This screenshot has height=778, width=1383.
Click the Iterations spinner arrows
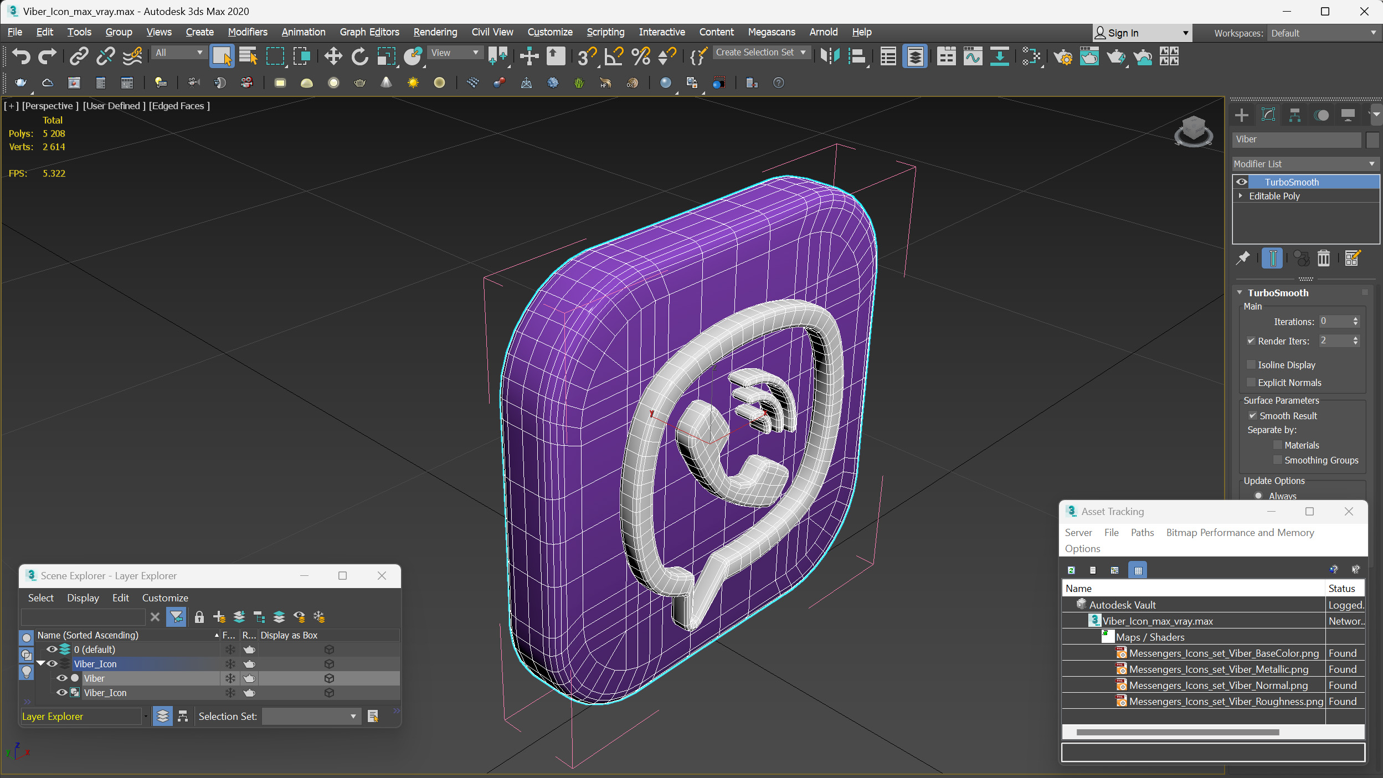[1355, 321]
